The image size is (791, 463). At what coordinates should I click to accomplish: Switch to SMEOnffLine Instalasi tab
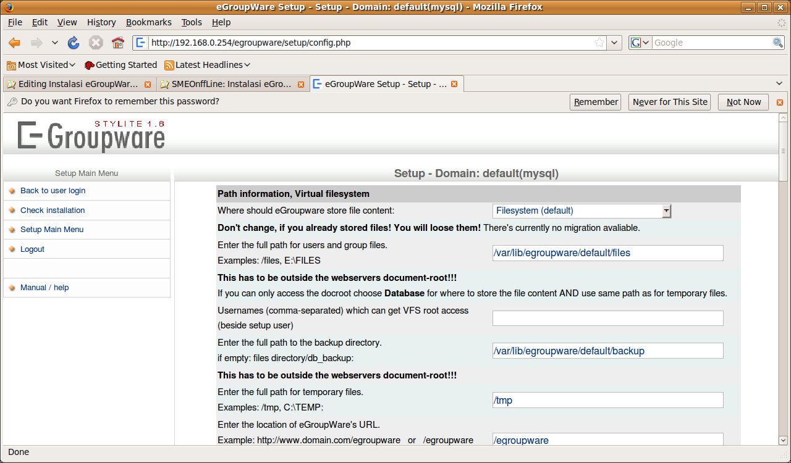[x=231, y=84]
